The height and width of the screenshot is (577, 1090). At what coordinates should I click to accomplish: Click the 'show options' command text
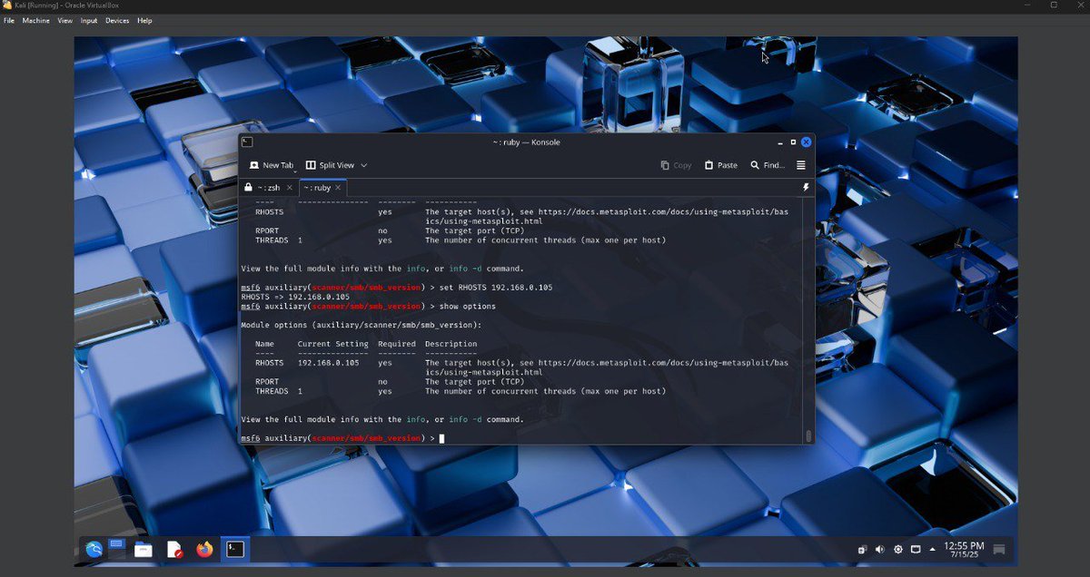(x=467, y=307)
